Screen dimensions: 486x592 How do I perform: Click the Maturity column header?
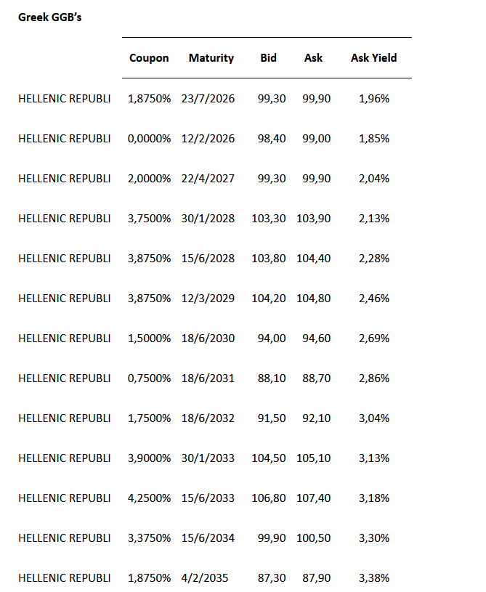(211, 58)
